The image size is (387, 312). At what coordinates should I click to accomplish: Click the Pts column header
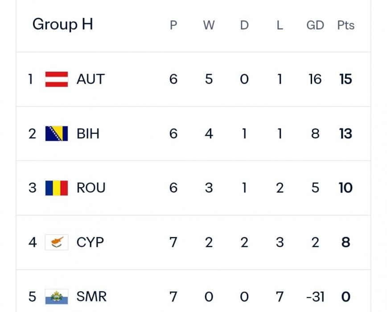346,25
